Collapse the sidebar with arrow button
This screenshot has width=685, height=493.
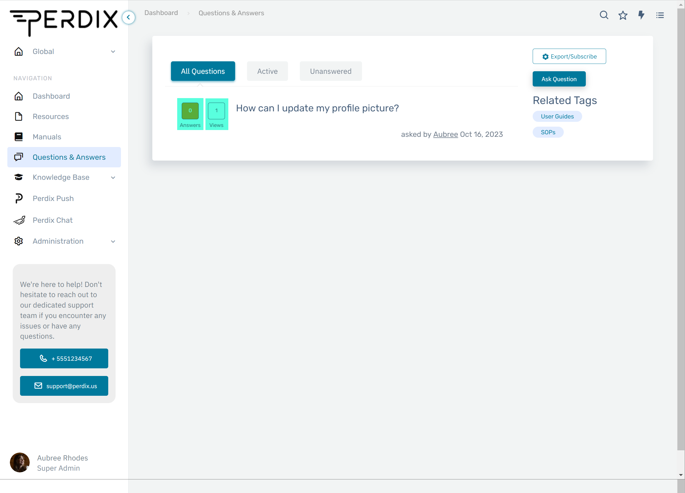pos(129,17)
